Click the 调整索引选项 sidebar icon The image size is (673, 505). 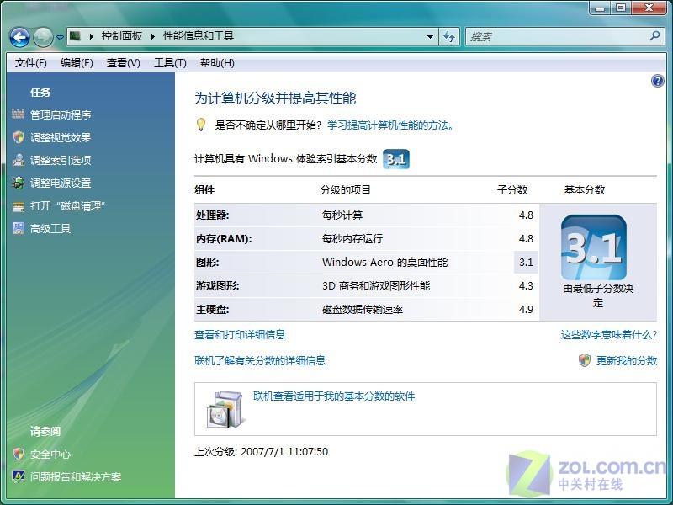(x=18, y=160)
